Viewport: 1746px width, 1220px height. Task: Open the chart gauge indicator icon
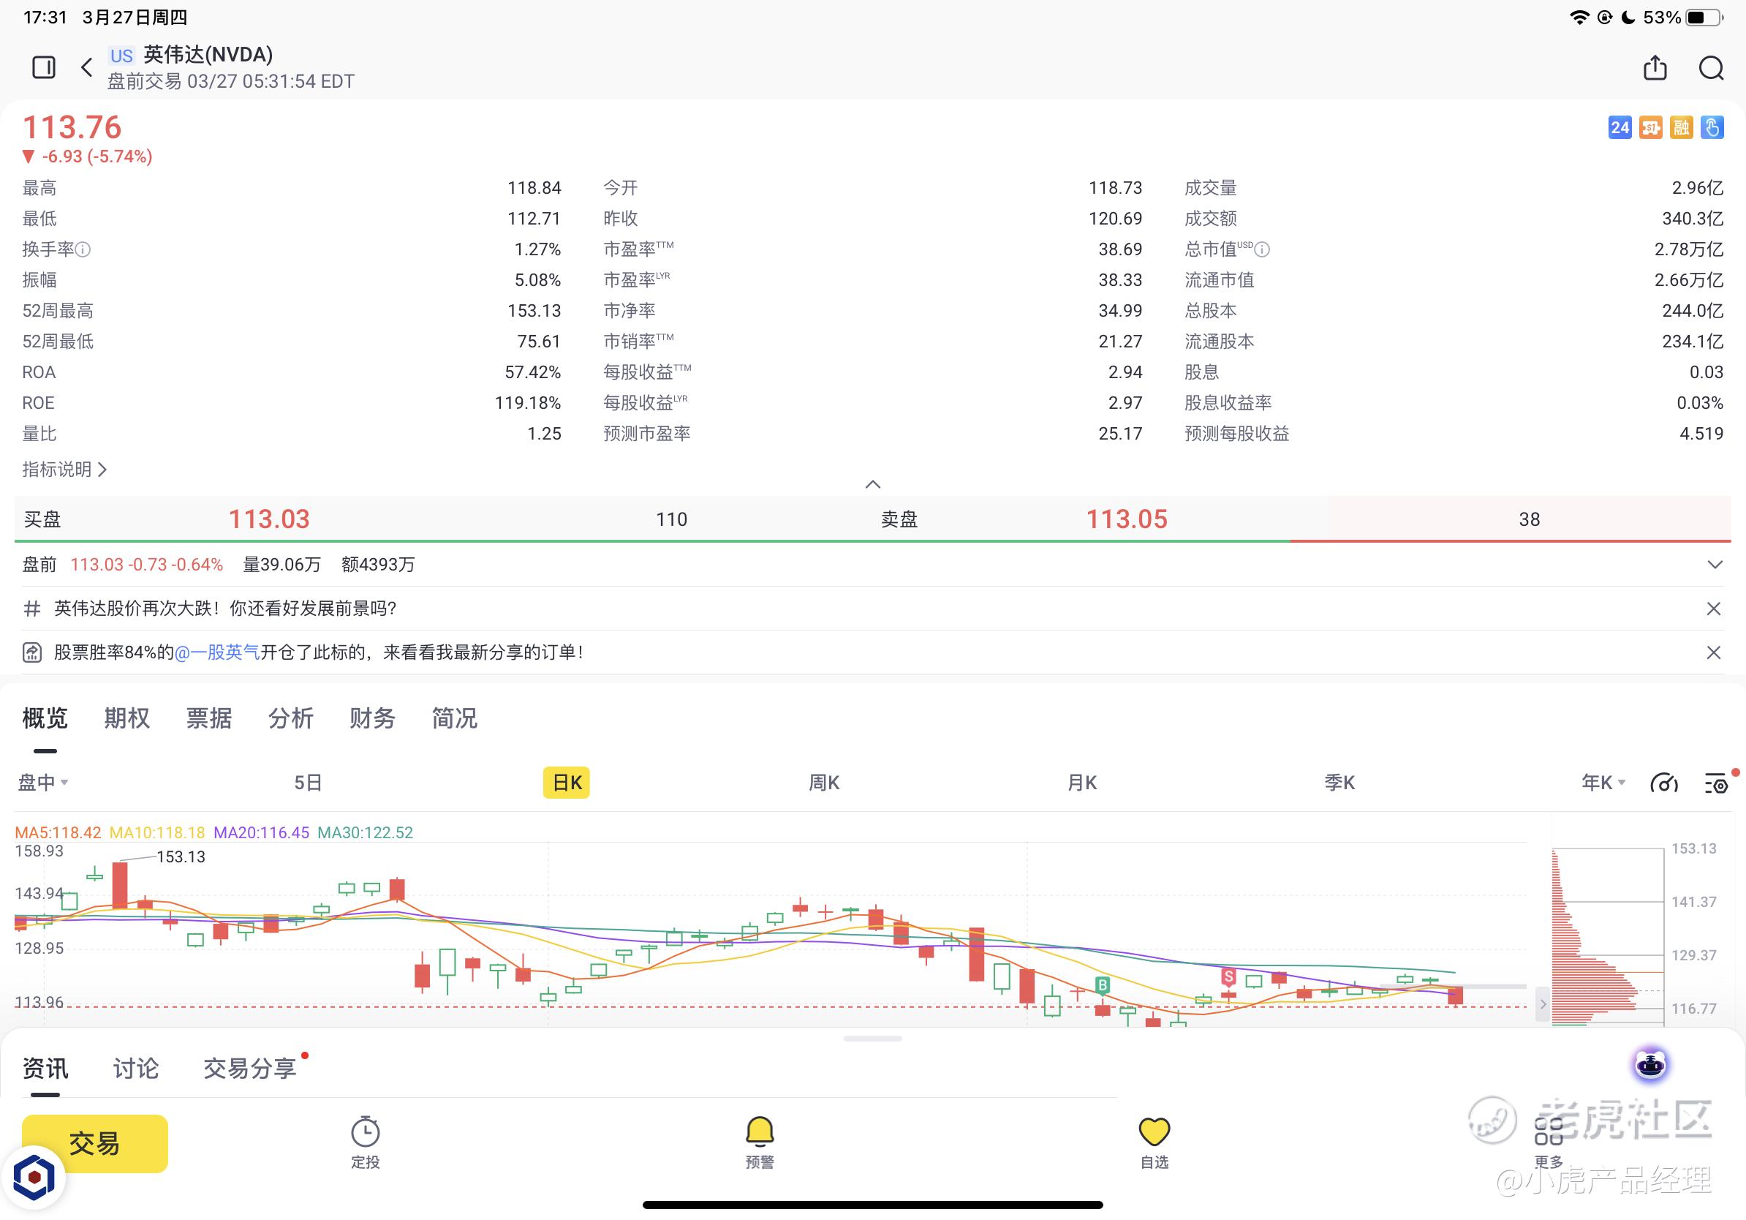(x=1664, y=783)
